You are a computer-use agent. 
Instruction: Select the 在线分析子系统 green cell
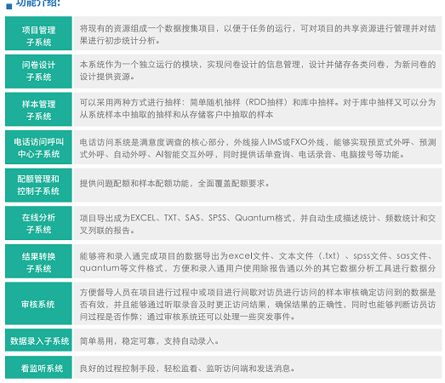point(38,223)
